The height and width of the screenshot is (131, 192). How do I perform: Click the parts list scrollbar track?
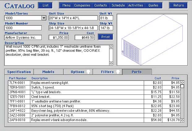click(x=182, y=103)
